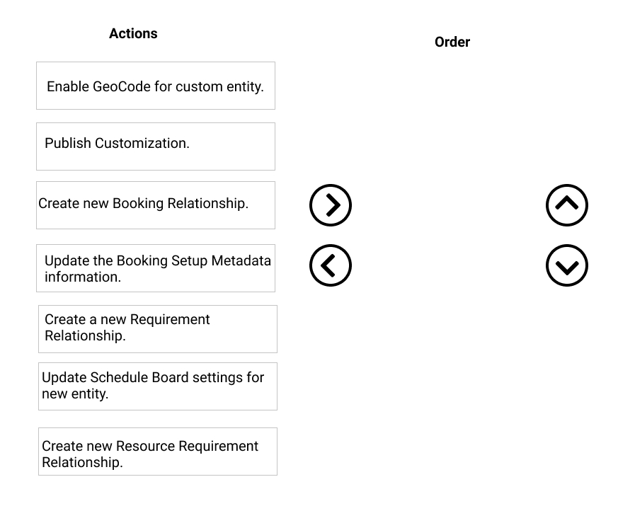Screen dimensions: 618x506
Task: Click the left arrow remove-from-order button
Action: 331,265
